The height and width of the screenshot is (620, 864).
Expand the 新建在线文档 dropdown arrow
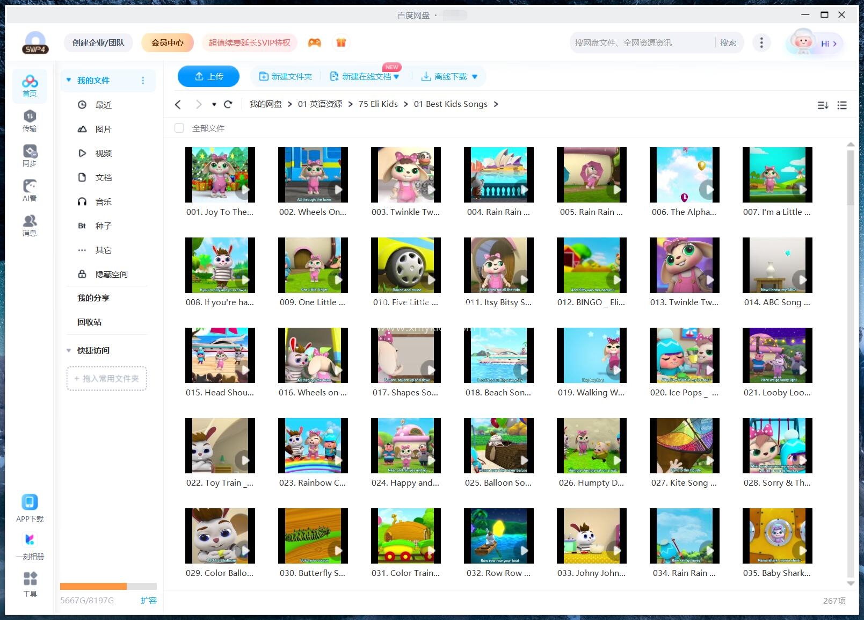tap(396, 76)
